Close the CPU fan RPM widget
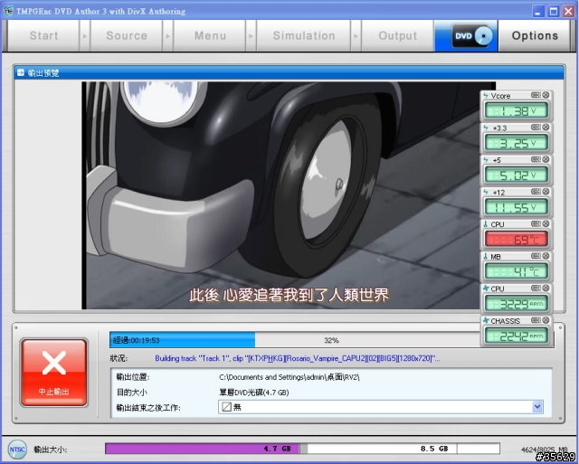579x464 pixels. tap(546, 288)
